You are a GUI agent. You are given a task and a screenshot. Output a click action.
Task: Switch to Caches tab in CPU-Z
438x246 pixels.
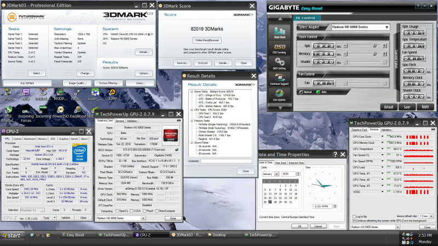click(x=17, y=139)
